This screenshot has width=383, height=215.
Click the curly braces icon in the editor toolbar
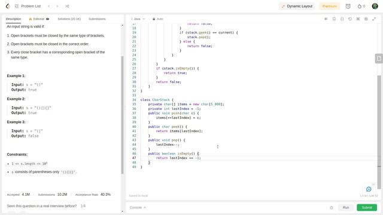click(342, 19)
